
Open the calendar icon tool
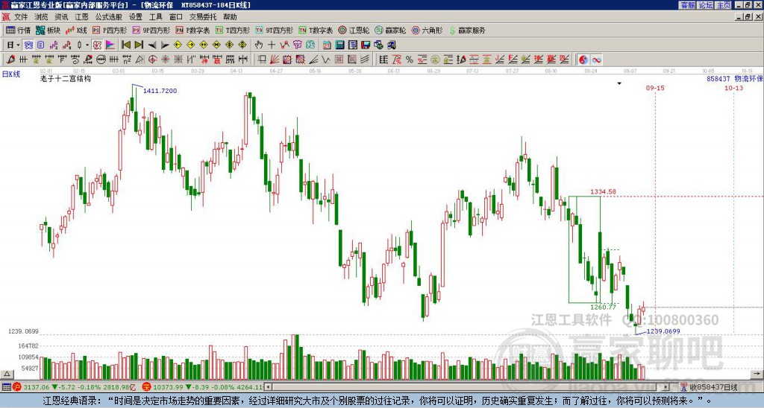click(x=327, y=45)
